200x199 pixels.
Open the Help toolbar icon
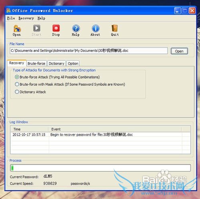point(76,30)
